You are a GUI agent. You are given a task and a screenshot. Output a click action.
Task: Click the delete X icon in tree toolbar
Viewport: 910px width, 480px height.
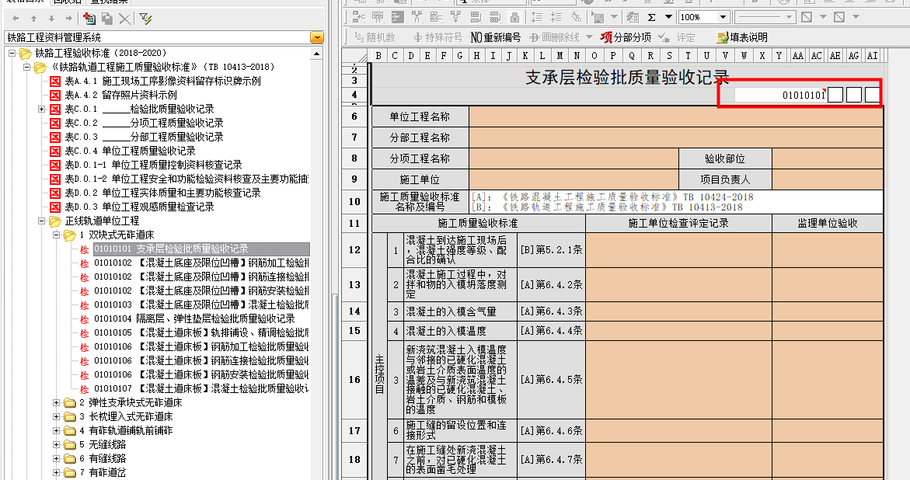click(125, 19)
